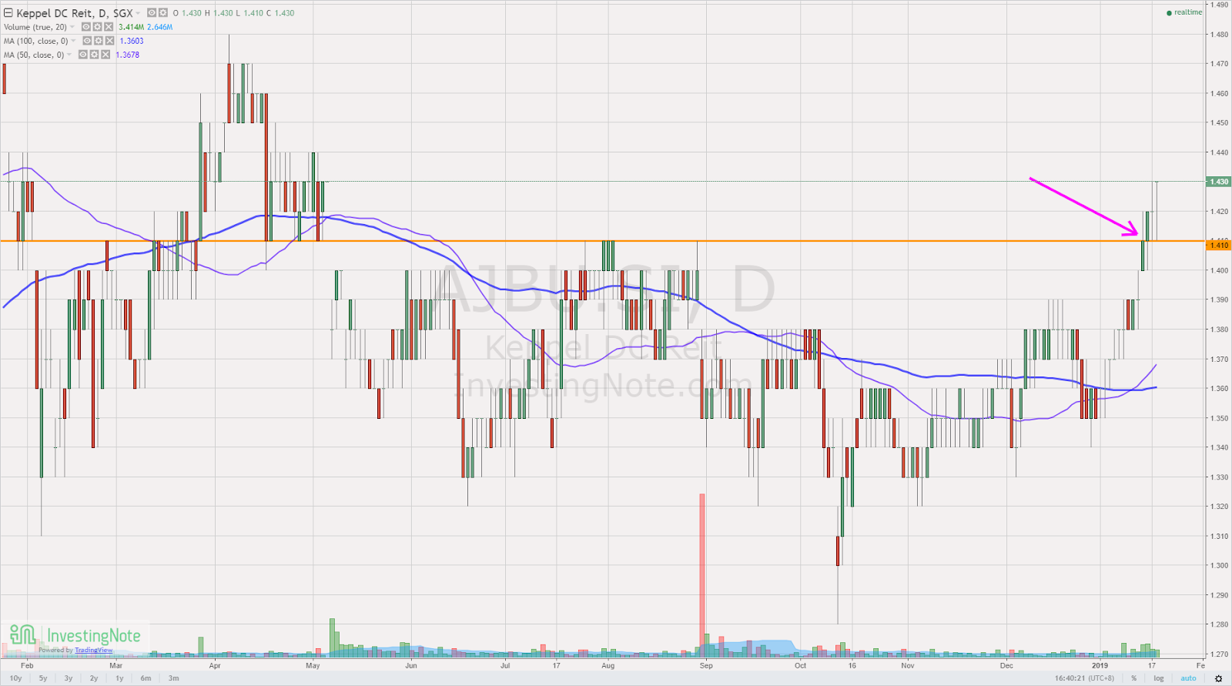The height and width of the screenshot is (686, 1232).
Task: Click the volume MA value 2.646M
Action: click(159, 27)
